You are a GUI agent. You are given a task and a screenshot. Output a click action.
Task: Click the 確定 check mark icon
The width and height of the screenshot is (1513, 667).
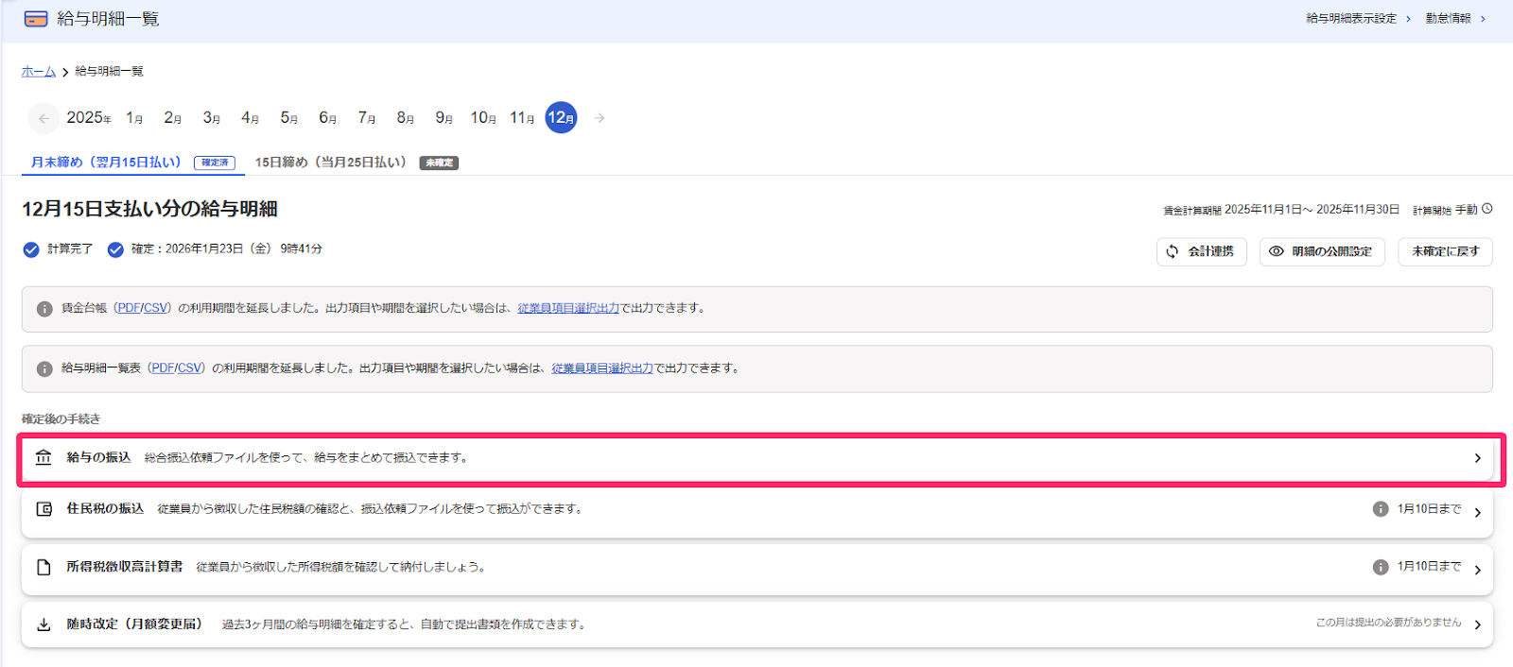tap(115, 249)
